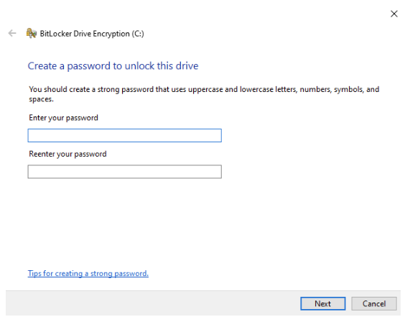This screenshot has height=327, width=415.
Task: Select the '(C:)' drive letter in the title
Action: click(x=138, y=34)
